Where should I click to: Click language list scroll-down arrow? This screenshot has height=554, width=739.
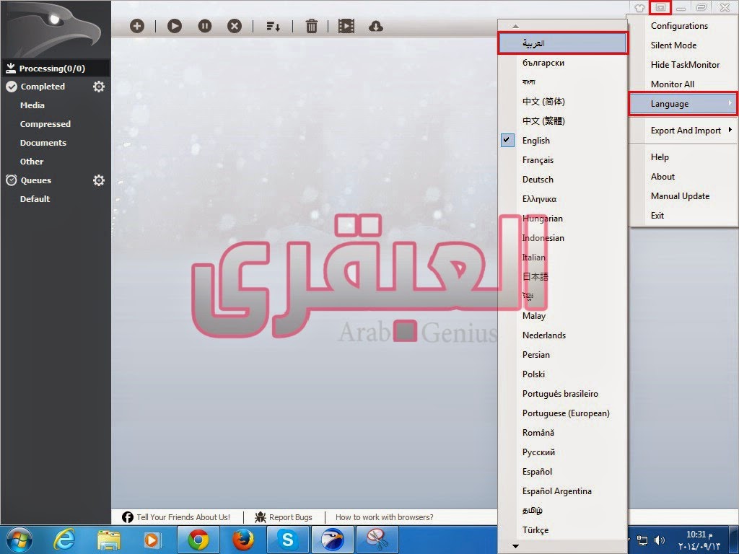point(515,547)
